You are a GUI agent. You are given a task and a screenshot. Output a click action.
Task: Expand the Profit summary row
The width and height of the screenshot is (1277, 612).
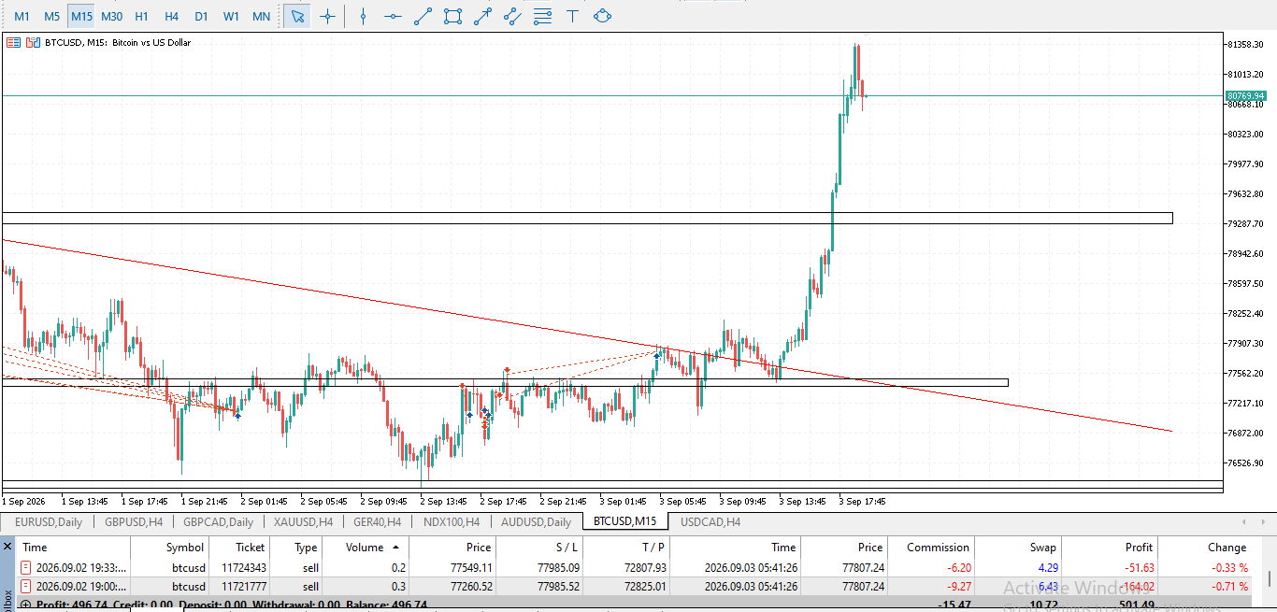25,605
